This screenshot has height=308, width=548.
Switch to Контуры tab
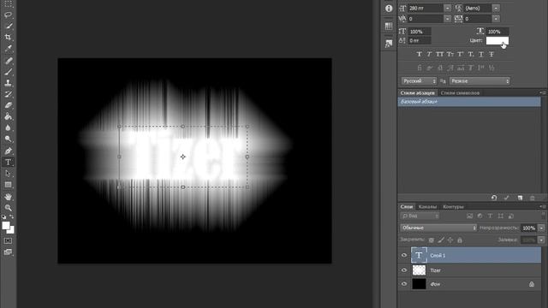[453, 207]
